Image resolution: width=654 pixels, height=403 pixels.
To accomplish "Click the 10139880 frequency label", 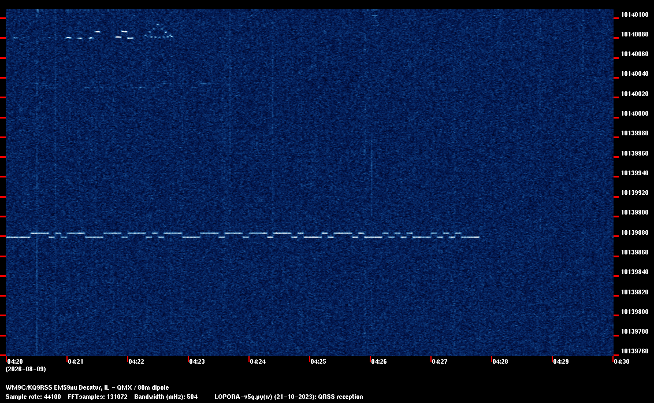I will point(634,232).
